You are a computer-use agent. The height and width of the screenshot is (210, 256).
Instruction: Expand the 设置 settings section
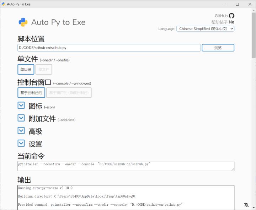coord(21,143)
